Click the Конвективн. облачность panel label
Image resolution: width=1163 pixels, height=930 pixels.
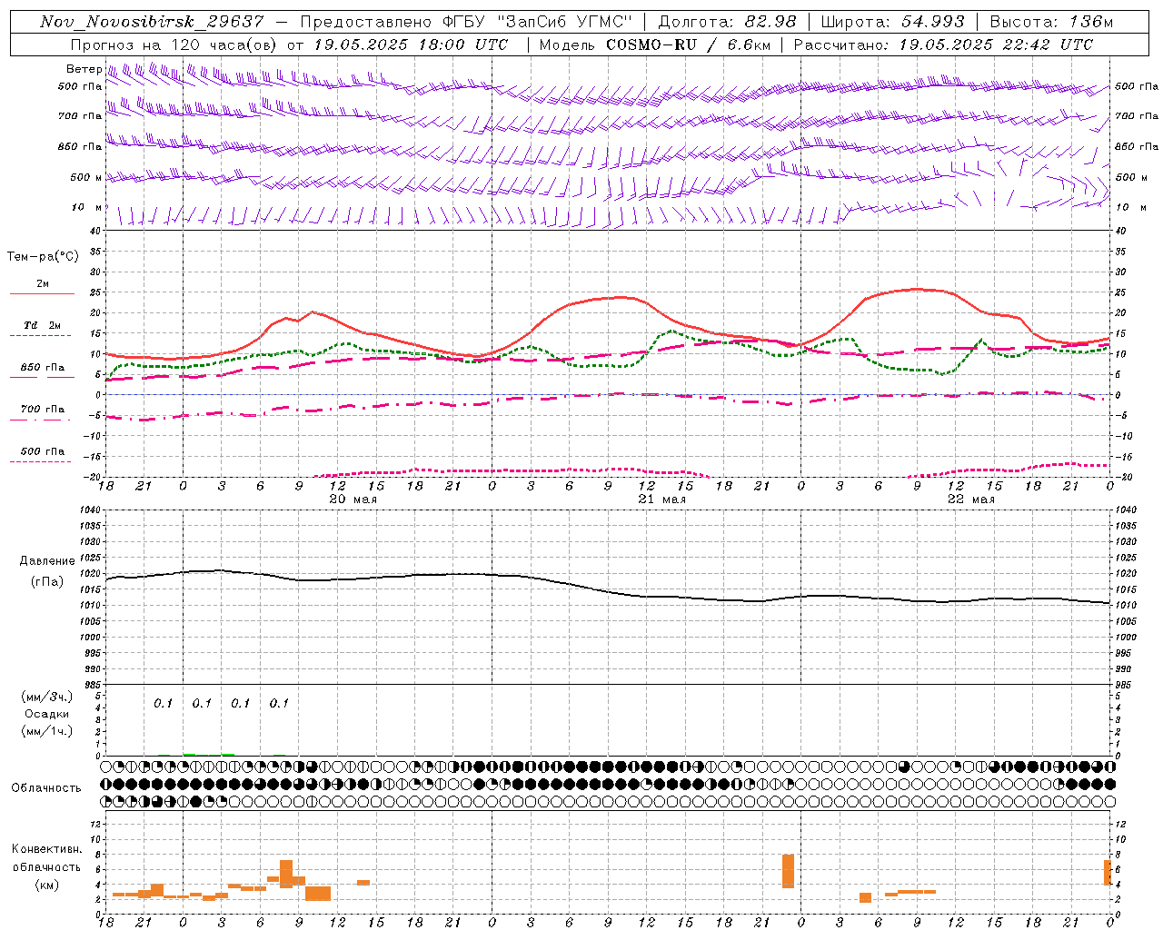point(46,866)
